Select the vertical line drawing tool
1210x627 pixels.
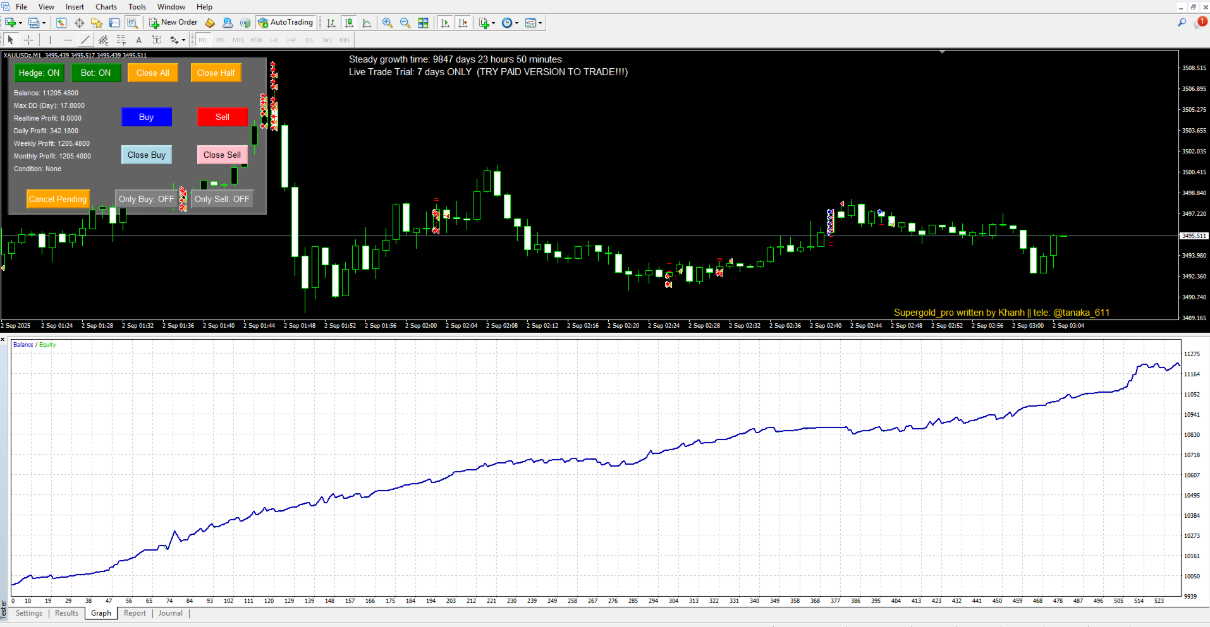coord(50,40)
